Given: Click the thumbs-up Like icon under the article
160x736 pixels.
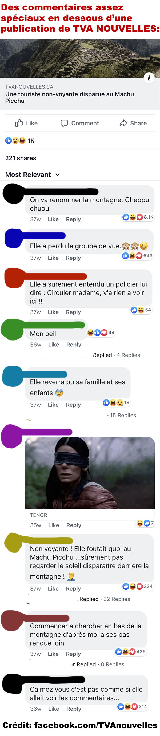Looking at the screenshot, I should coord(19,123).
